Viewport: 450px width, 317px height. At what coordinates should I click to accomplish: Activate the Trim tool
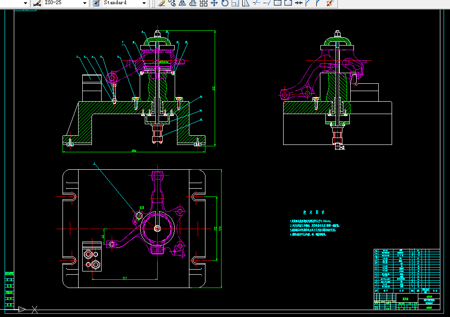coord(256,3)
